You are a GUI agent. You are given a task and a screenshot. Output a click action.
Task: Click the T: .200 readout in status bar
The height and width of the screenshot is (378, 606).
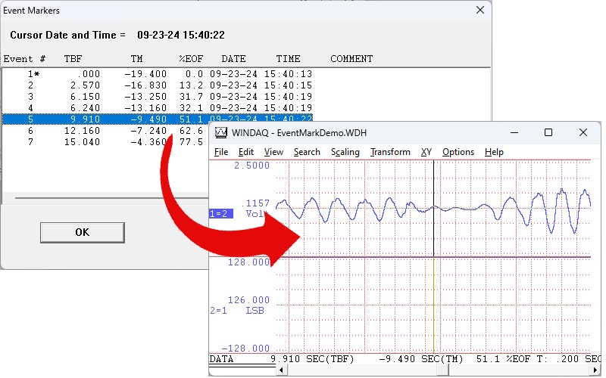558,359
